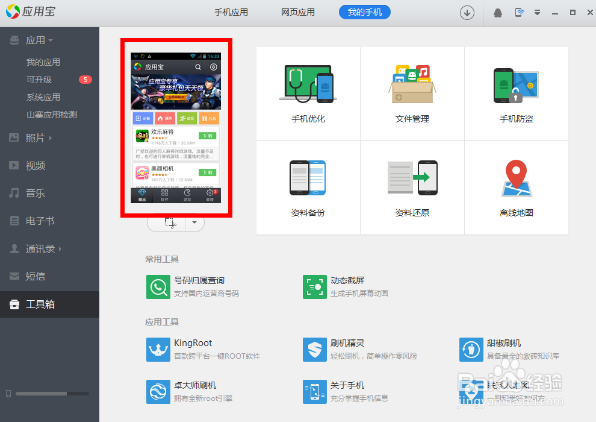This screenshot has width=596, height=422.
Task: Click the 动态截屏 screen capture icon
Action: (315, 287)
